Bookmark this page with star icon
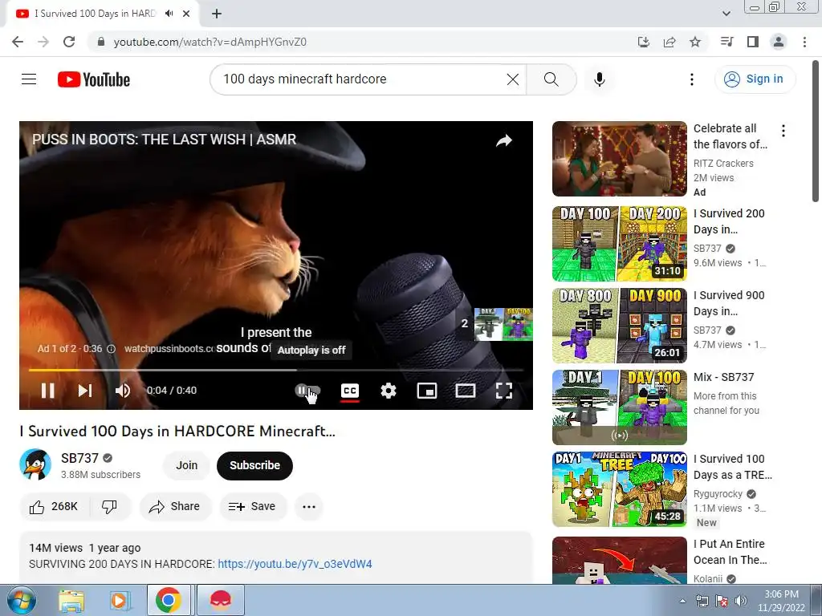 tap(695, 42)
